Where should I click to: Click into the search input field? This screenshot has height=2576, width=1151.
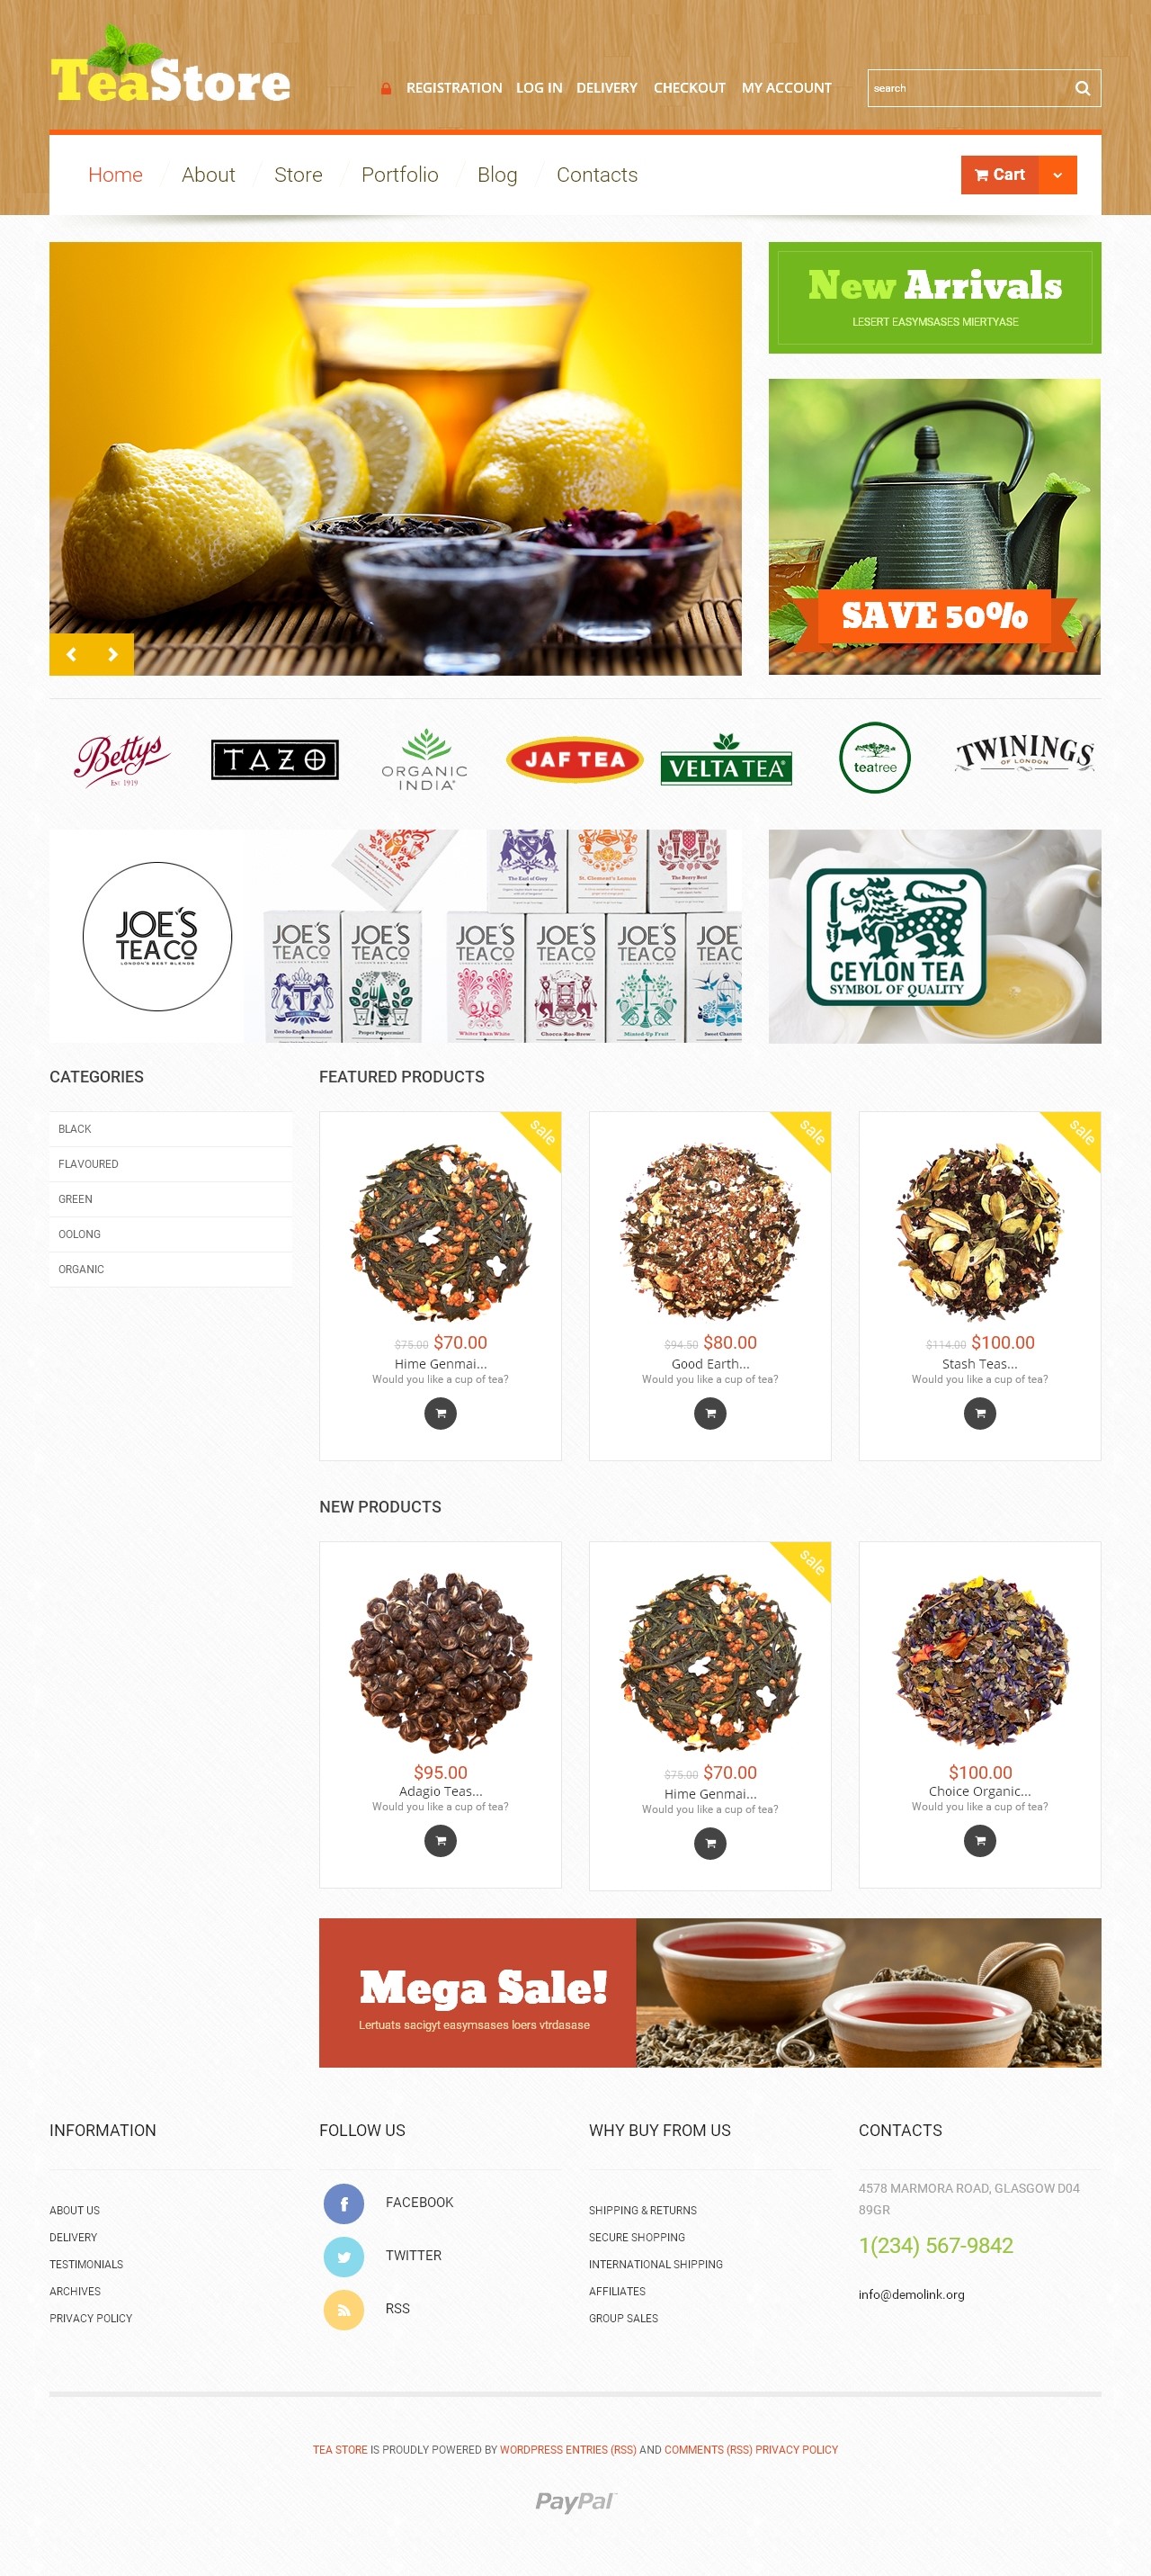[968, 88]
